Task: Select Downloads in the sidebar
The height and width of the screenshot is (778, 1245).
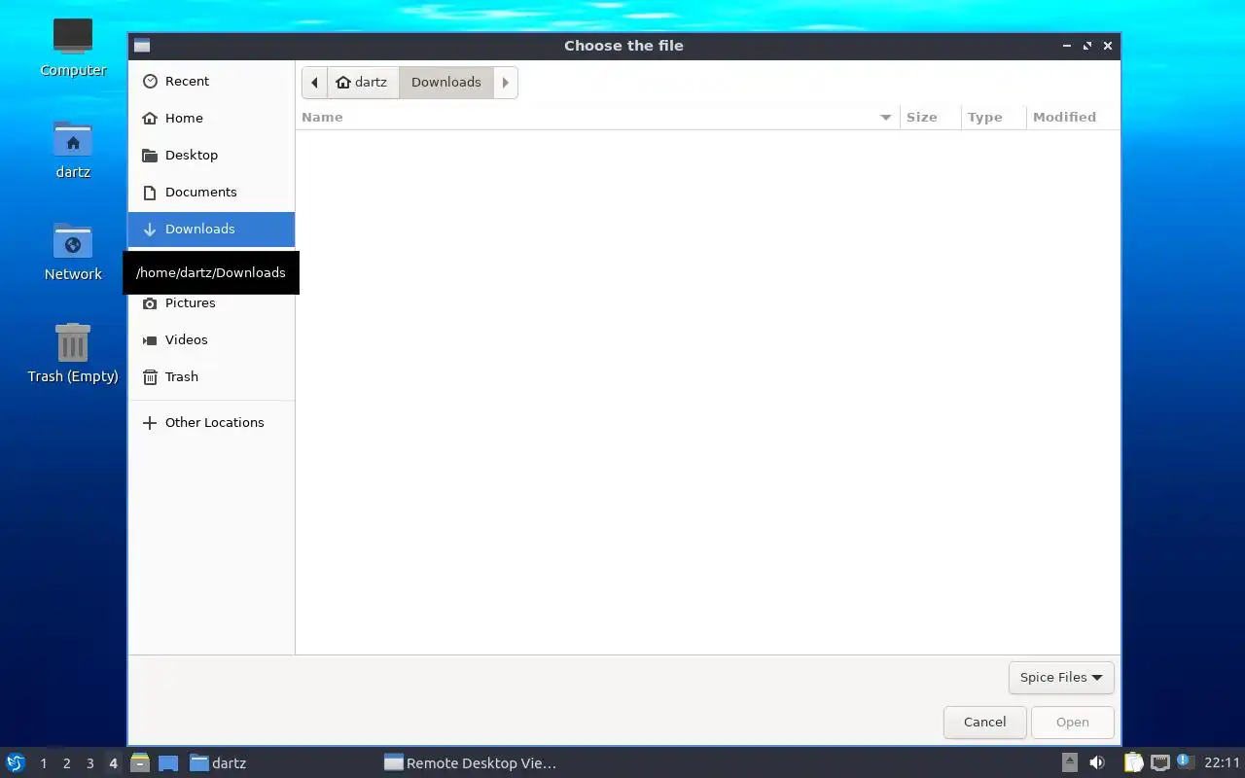Action: (211, 230)
